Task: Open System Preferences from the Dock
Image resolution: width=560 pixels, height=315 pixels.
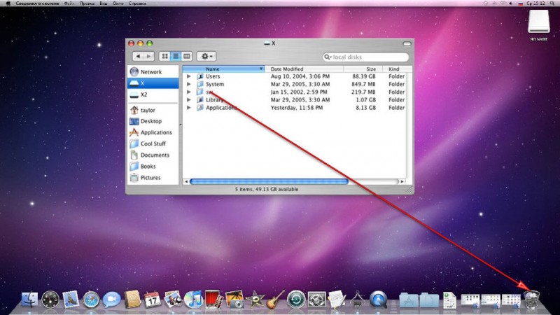Action: tap(317, 300)
